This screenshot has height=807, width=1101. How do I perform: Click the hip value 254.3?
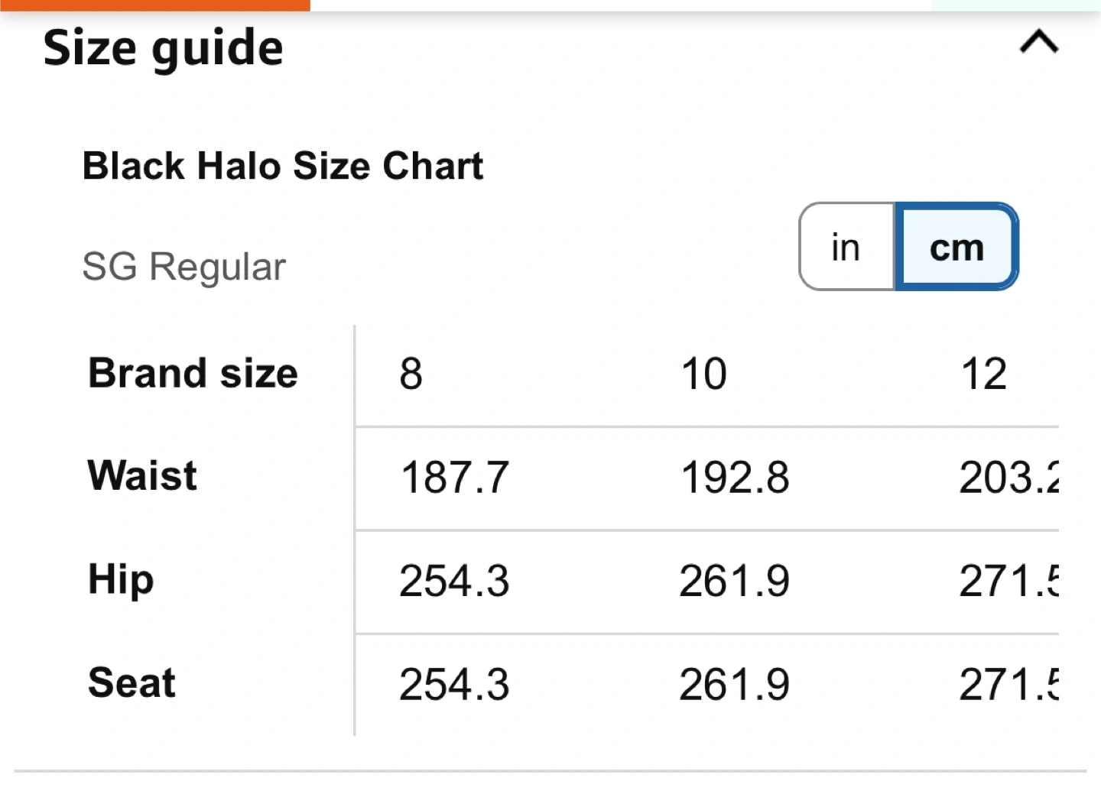pyautogui.click(x=454, y=581)
